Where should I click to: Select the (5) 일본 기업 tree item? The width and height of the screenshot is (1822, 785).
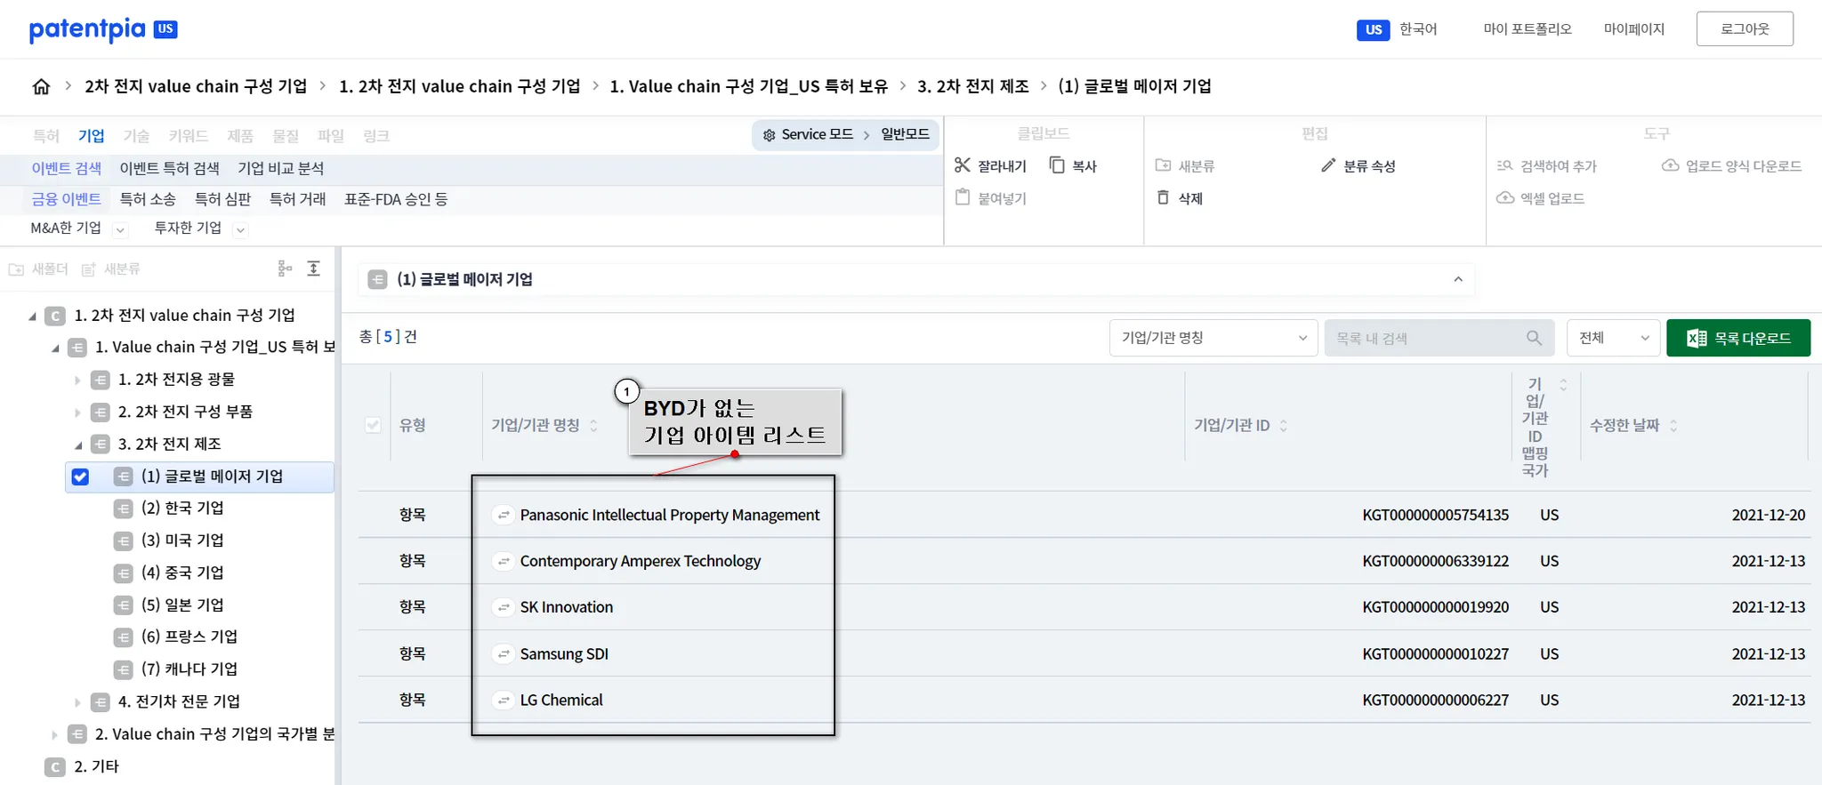pyautogui.click(x=183, y=605)
